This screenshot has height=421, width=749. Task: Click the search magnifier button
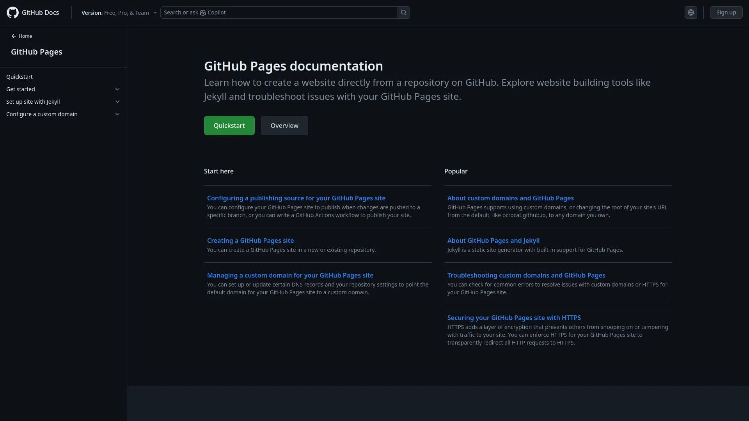pyautogui.click(x=404, y=12)
